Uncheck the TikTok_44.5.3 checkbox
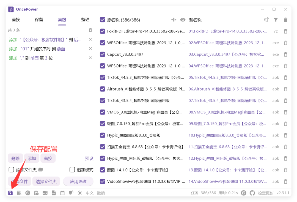 103,78
